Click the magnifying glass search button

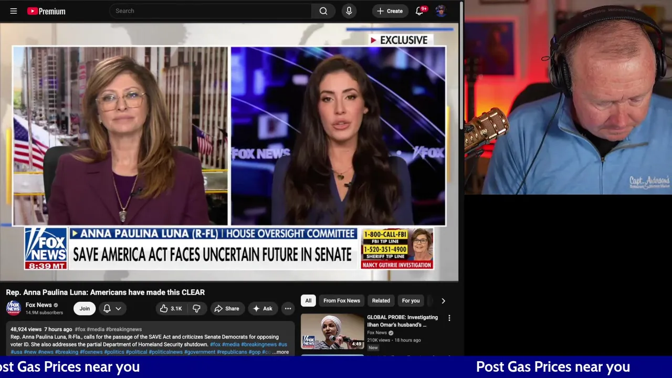[x=323, y=11]
